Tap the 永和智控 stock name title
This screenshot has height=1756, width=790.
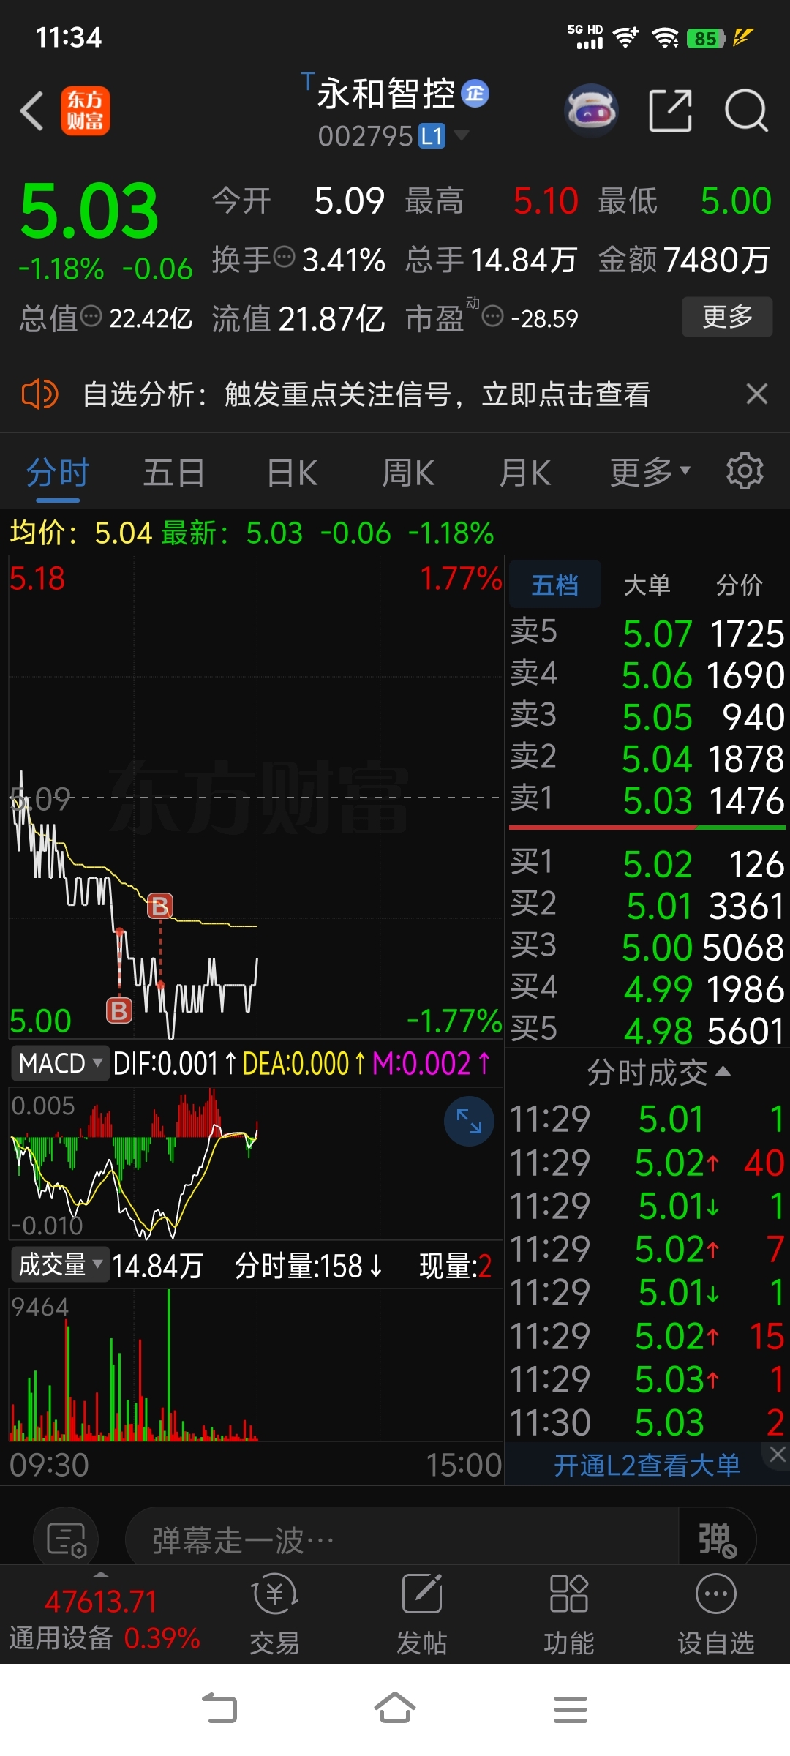point(385,94)
